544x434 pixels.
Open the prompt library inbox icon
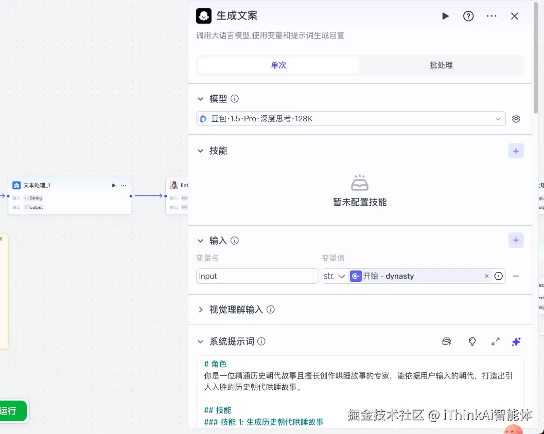point(446,341)
